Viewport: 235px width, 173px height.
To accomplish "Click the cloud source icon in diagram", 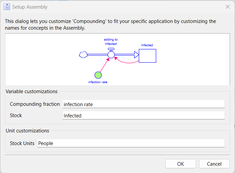I will 83,55.
